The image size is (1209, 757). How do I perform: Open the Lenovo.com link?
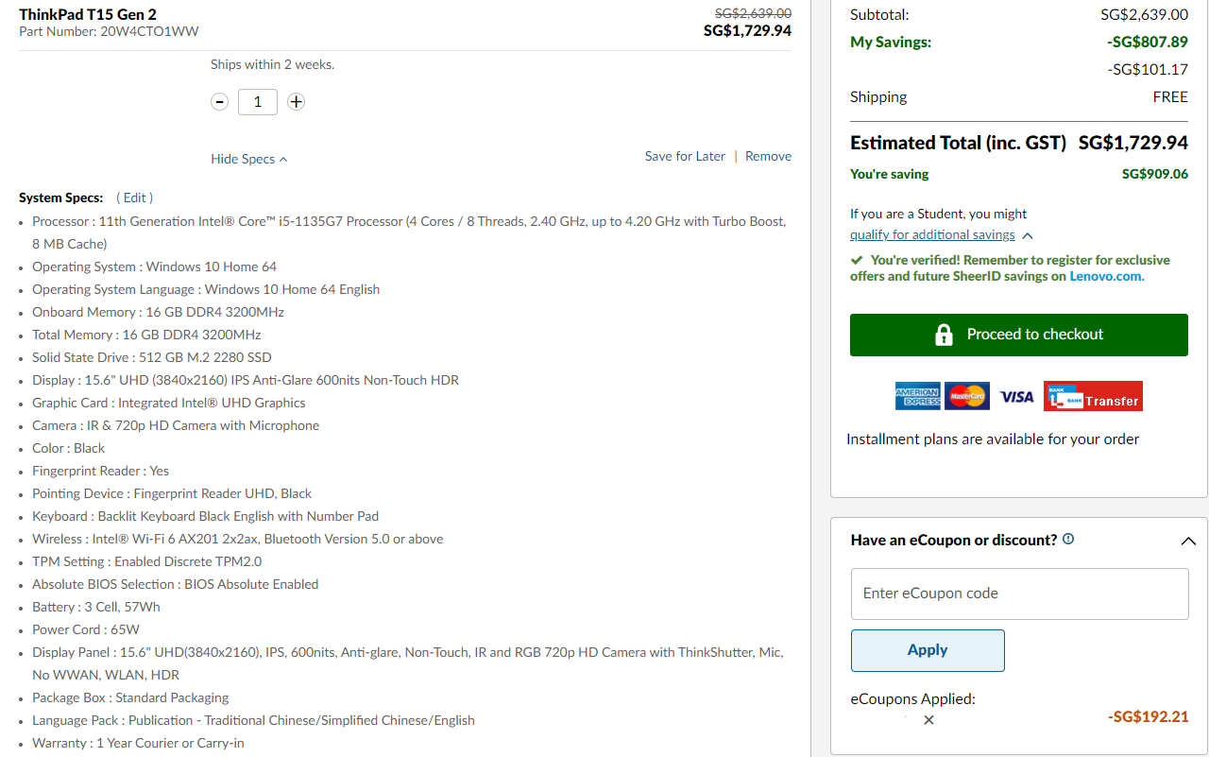click(1106, 276)
